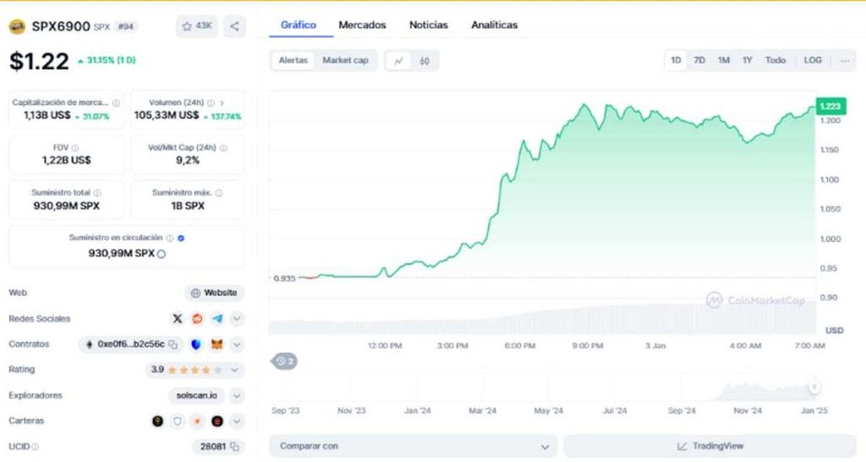Add token to MetaMask fox icon
Viewport: 866px width, 462px height.
coord(217,344)
